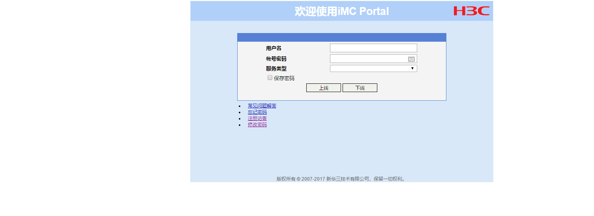Open the 修改密码 link
Image resolution: width=594 pixels, height=216 pixels.
pos(257,125)
